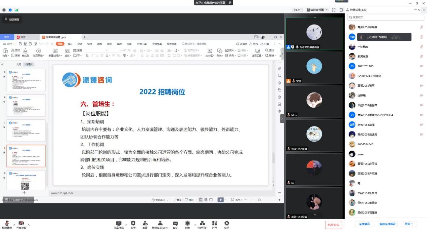The width and height of the screenshot is (427, 230).
Task: Select the 派课咨询招聘.pptx document tab
Action: point(56,37)
